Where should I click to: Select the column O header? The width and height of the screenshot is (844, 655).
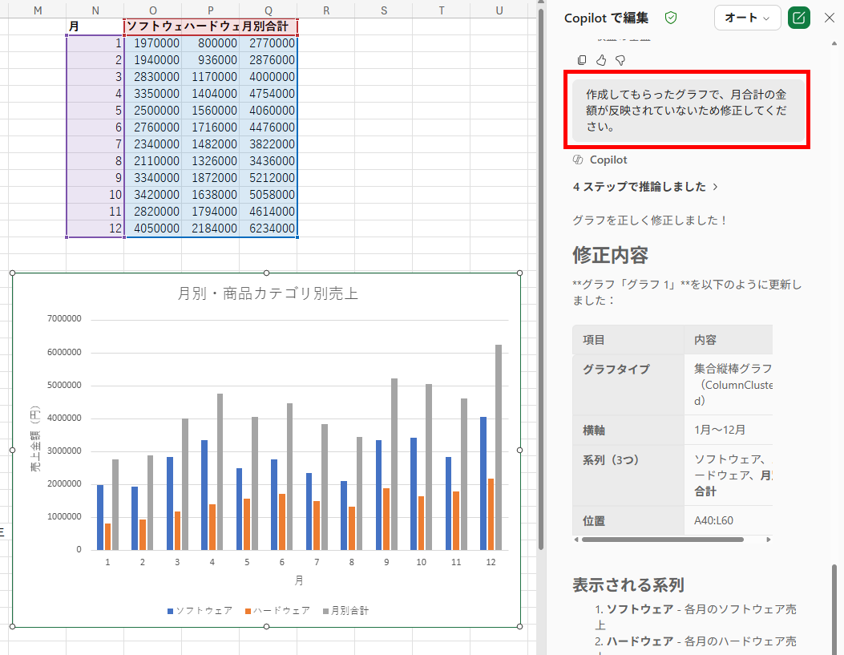coord(152,9)
